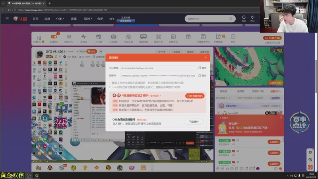Open the 历史 history icon

coord(244,19)
